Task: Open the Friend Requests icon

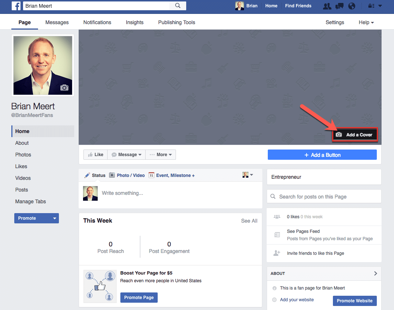Action: tap(327, 6)
